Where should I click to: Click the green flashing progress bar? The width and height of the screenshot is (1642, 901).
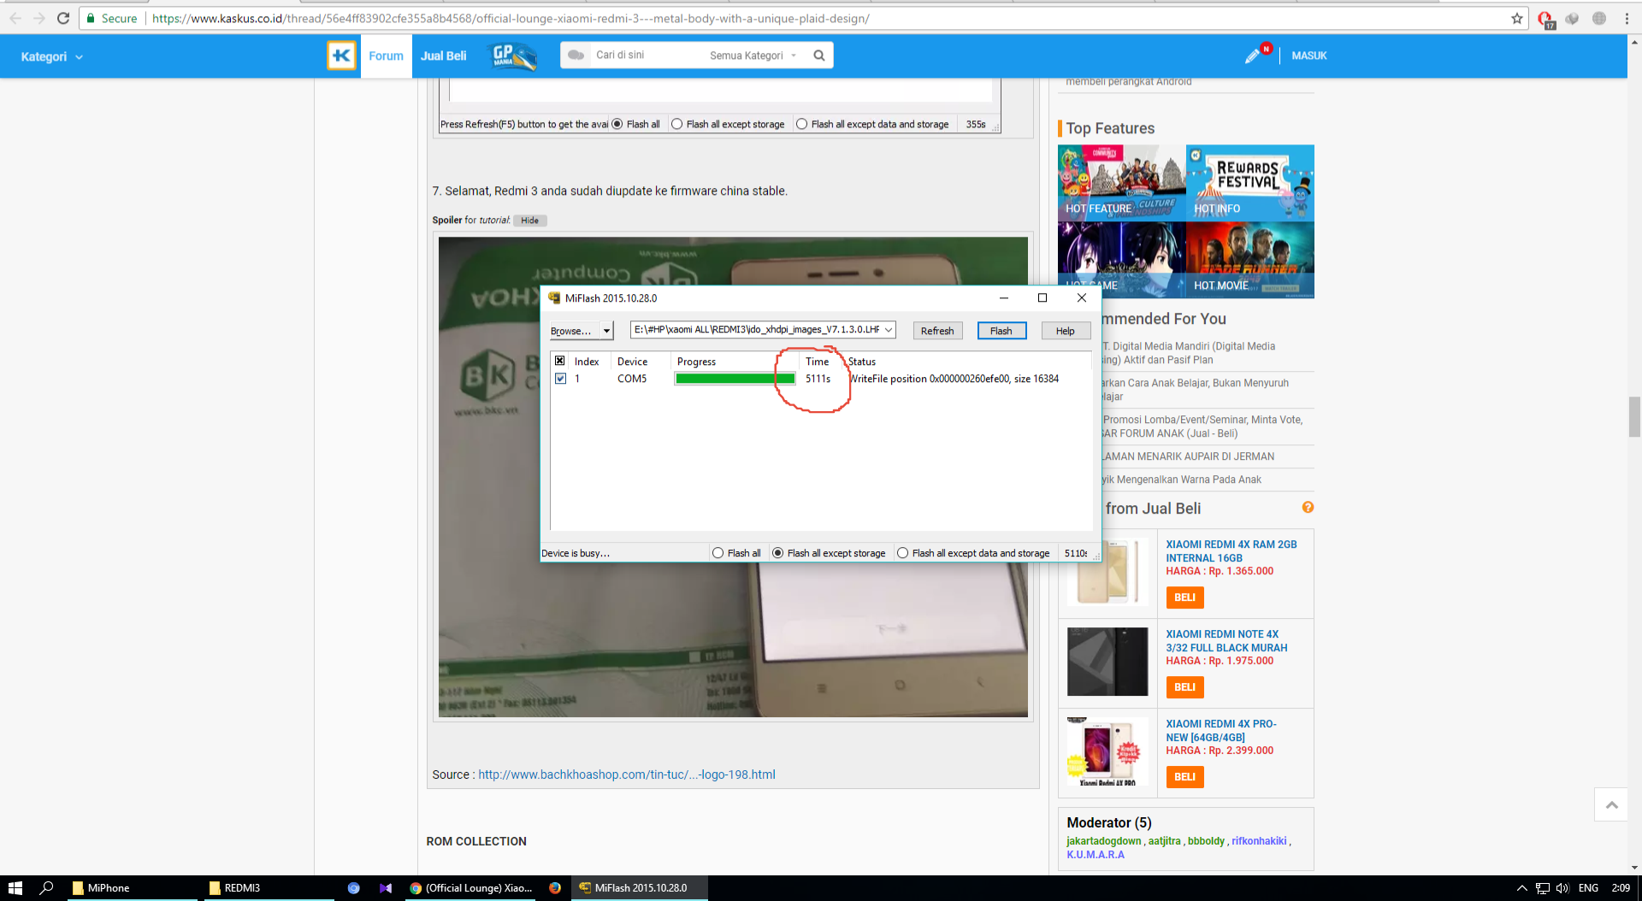coord(735,379)
